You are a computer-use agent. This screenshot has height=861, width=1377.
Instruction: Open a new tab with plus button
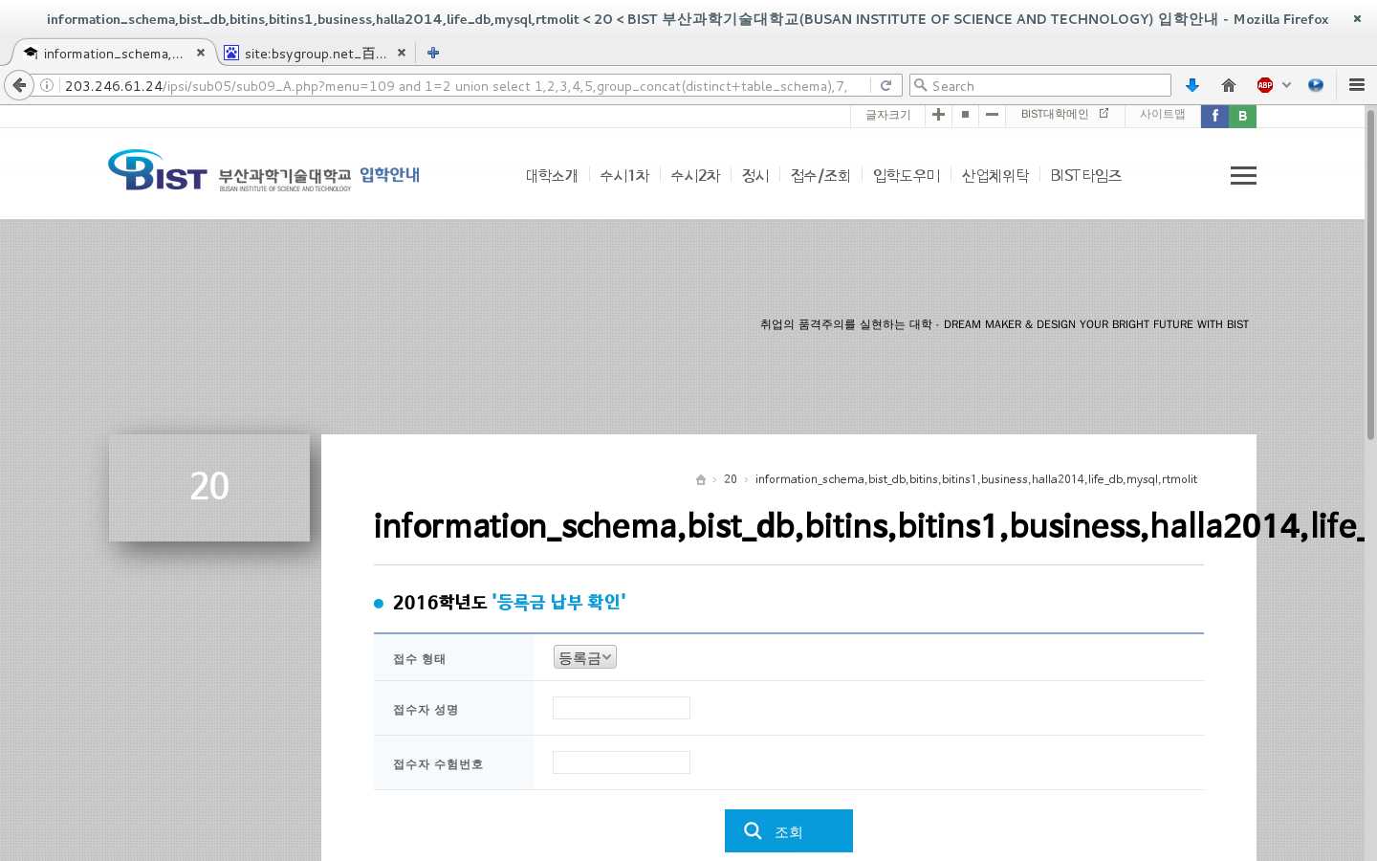coord(433,53)
